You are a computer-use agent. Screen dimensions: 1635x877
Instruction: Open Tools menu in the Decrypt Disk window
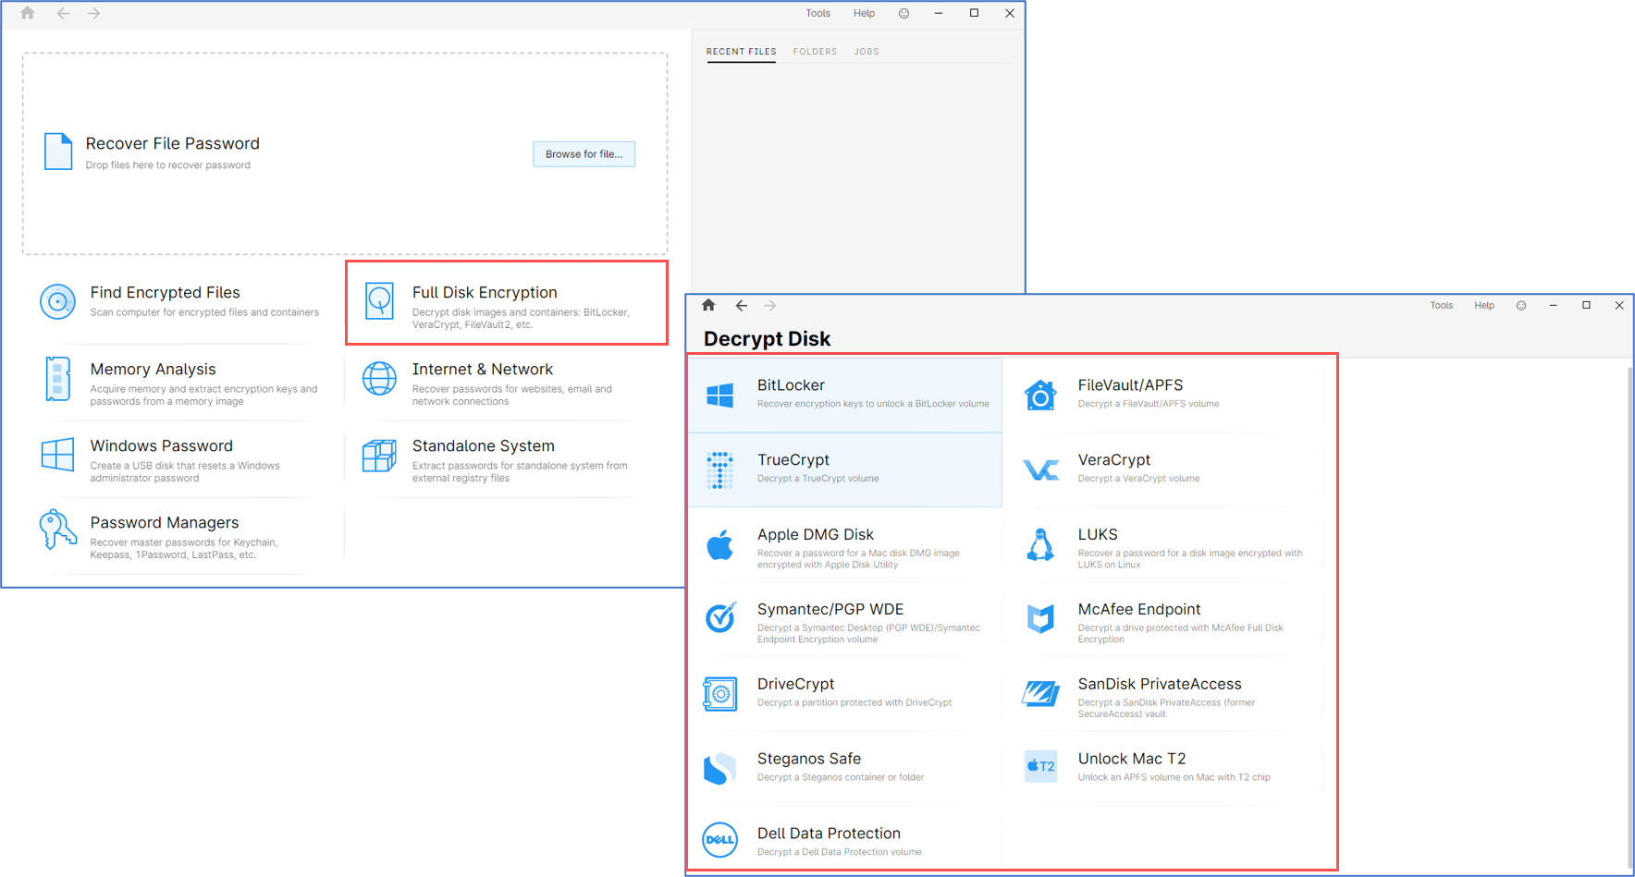[1442, 305]
